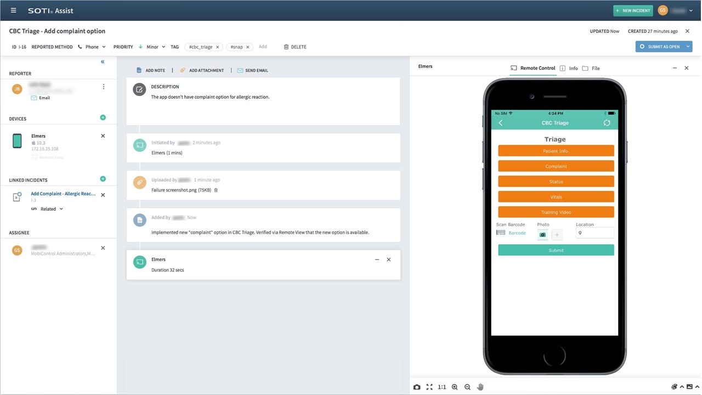This screenshot has width=702, height=395.
Task: Select the hand pan tool
Action: pyautogui.click(x=480, y=387)
